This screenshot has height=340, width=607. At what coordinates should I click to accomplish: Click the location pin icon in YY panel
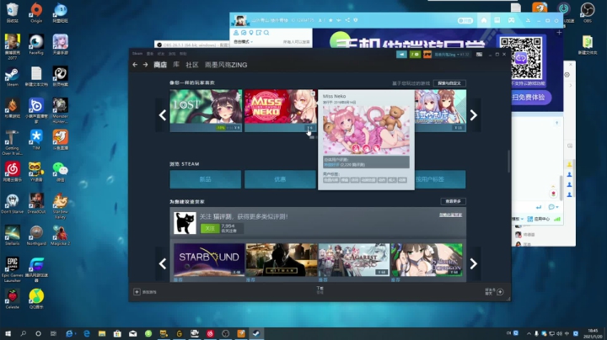[251, 33]
